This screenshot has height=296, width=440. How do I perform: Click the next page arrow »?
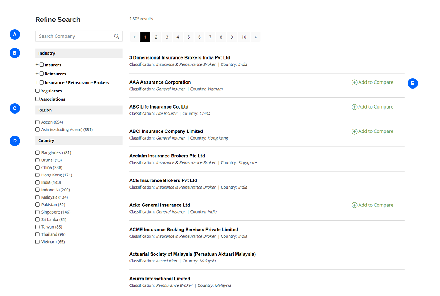256,37
